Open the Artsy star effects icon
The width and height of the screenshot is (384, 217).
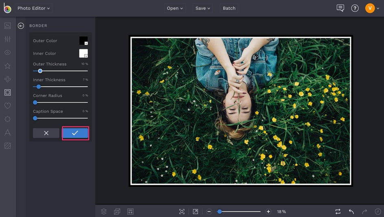pyautogui.click(x=7, y=66)
